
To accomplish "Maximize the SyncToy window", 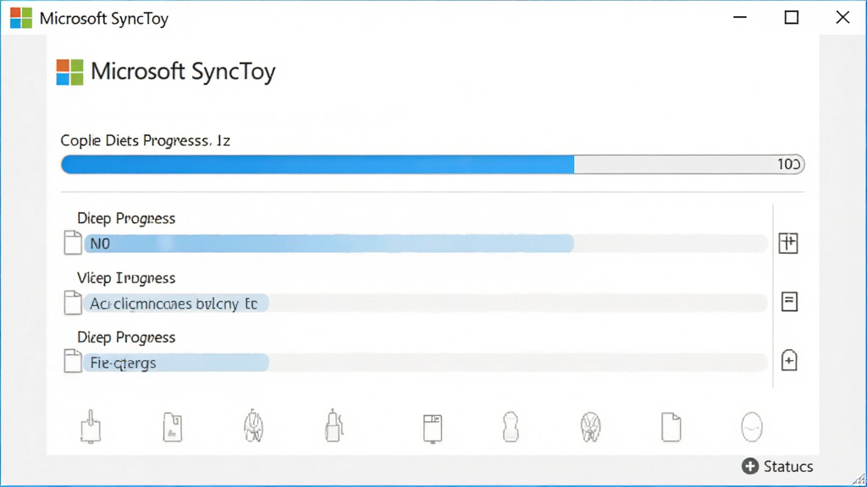I will pyautogui.click(x=792, y=18).
